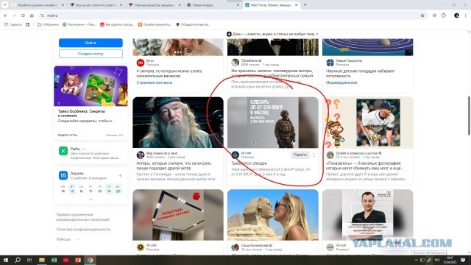
Task: Click the blue Войти login button
Action: tap(91, 43)
